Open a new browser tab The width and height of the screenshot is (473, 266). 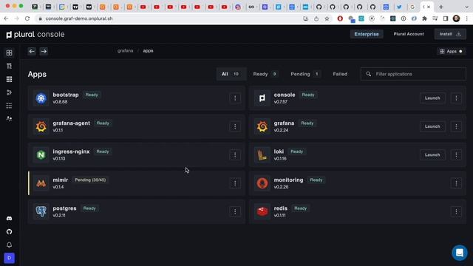[x=441, y=7]
